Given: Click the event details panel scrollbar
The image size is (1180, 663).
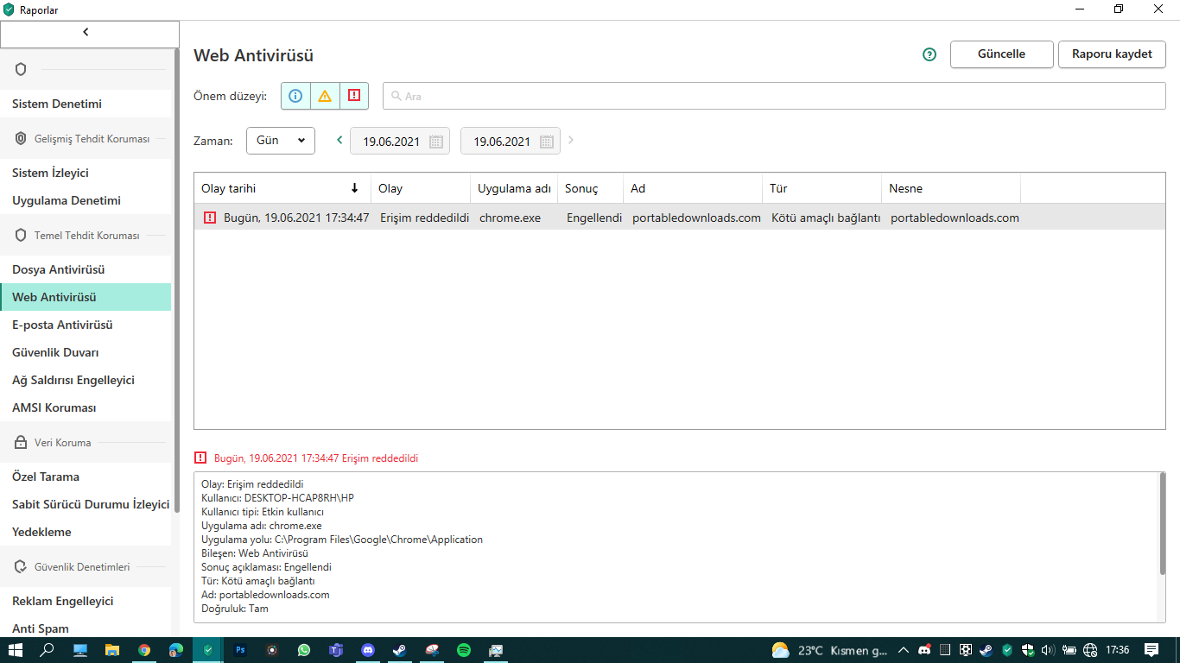Looking at the screenshot, I should tap(1163, 523).
